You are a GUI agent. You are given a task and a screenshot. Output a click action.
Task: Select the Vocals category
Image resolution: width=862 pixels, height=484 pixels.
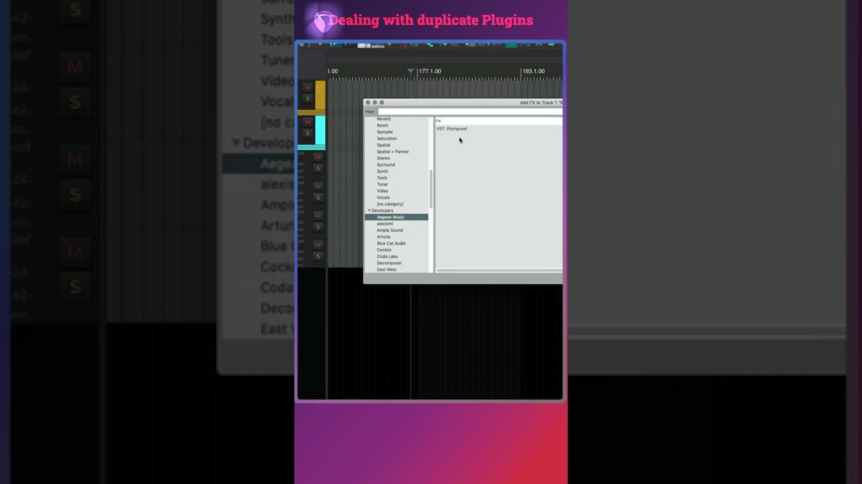383,198
